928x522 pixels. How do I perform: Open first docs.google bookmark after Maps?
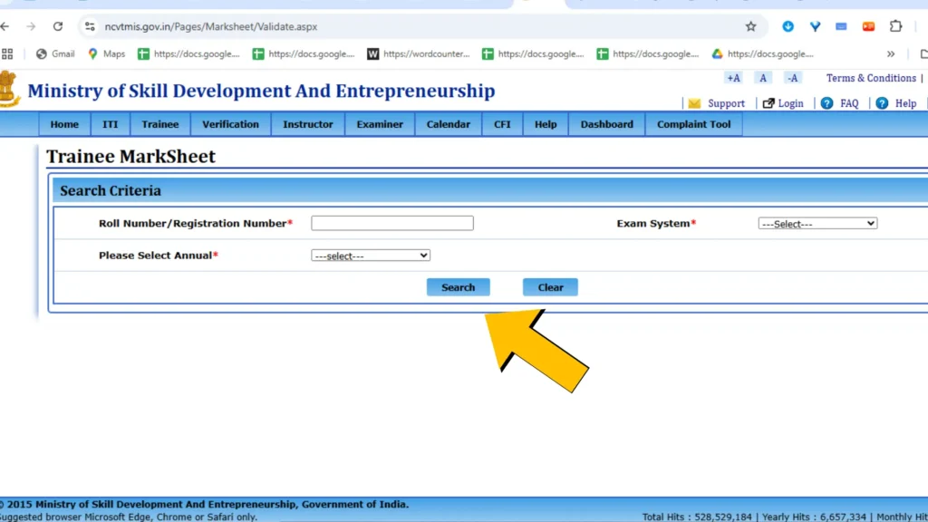188,53
